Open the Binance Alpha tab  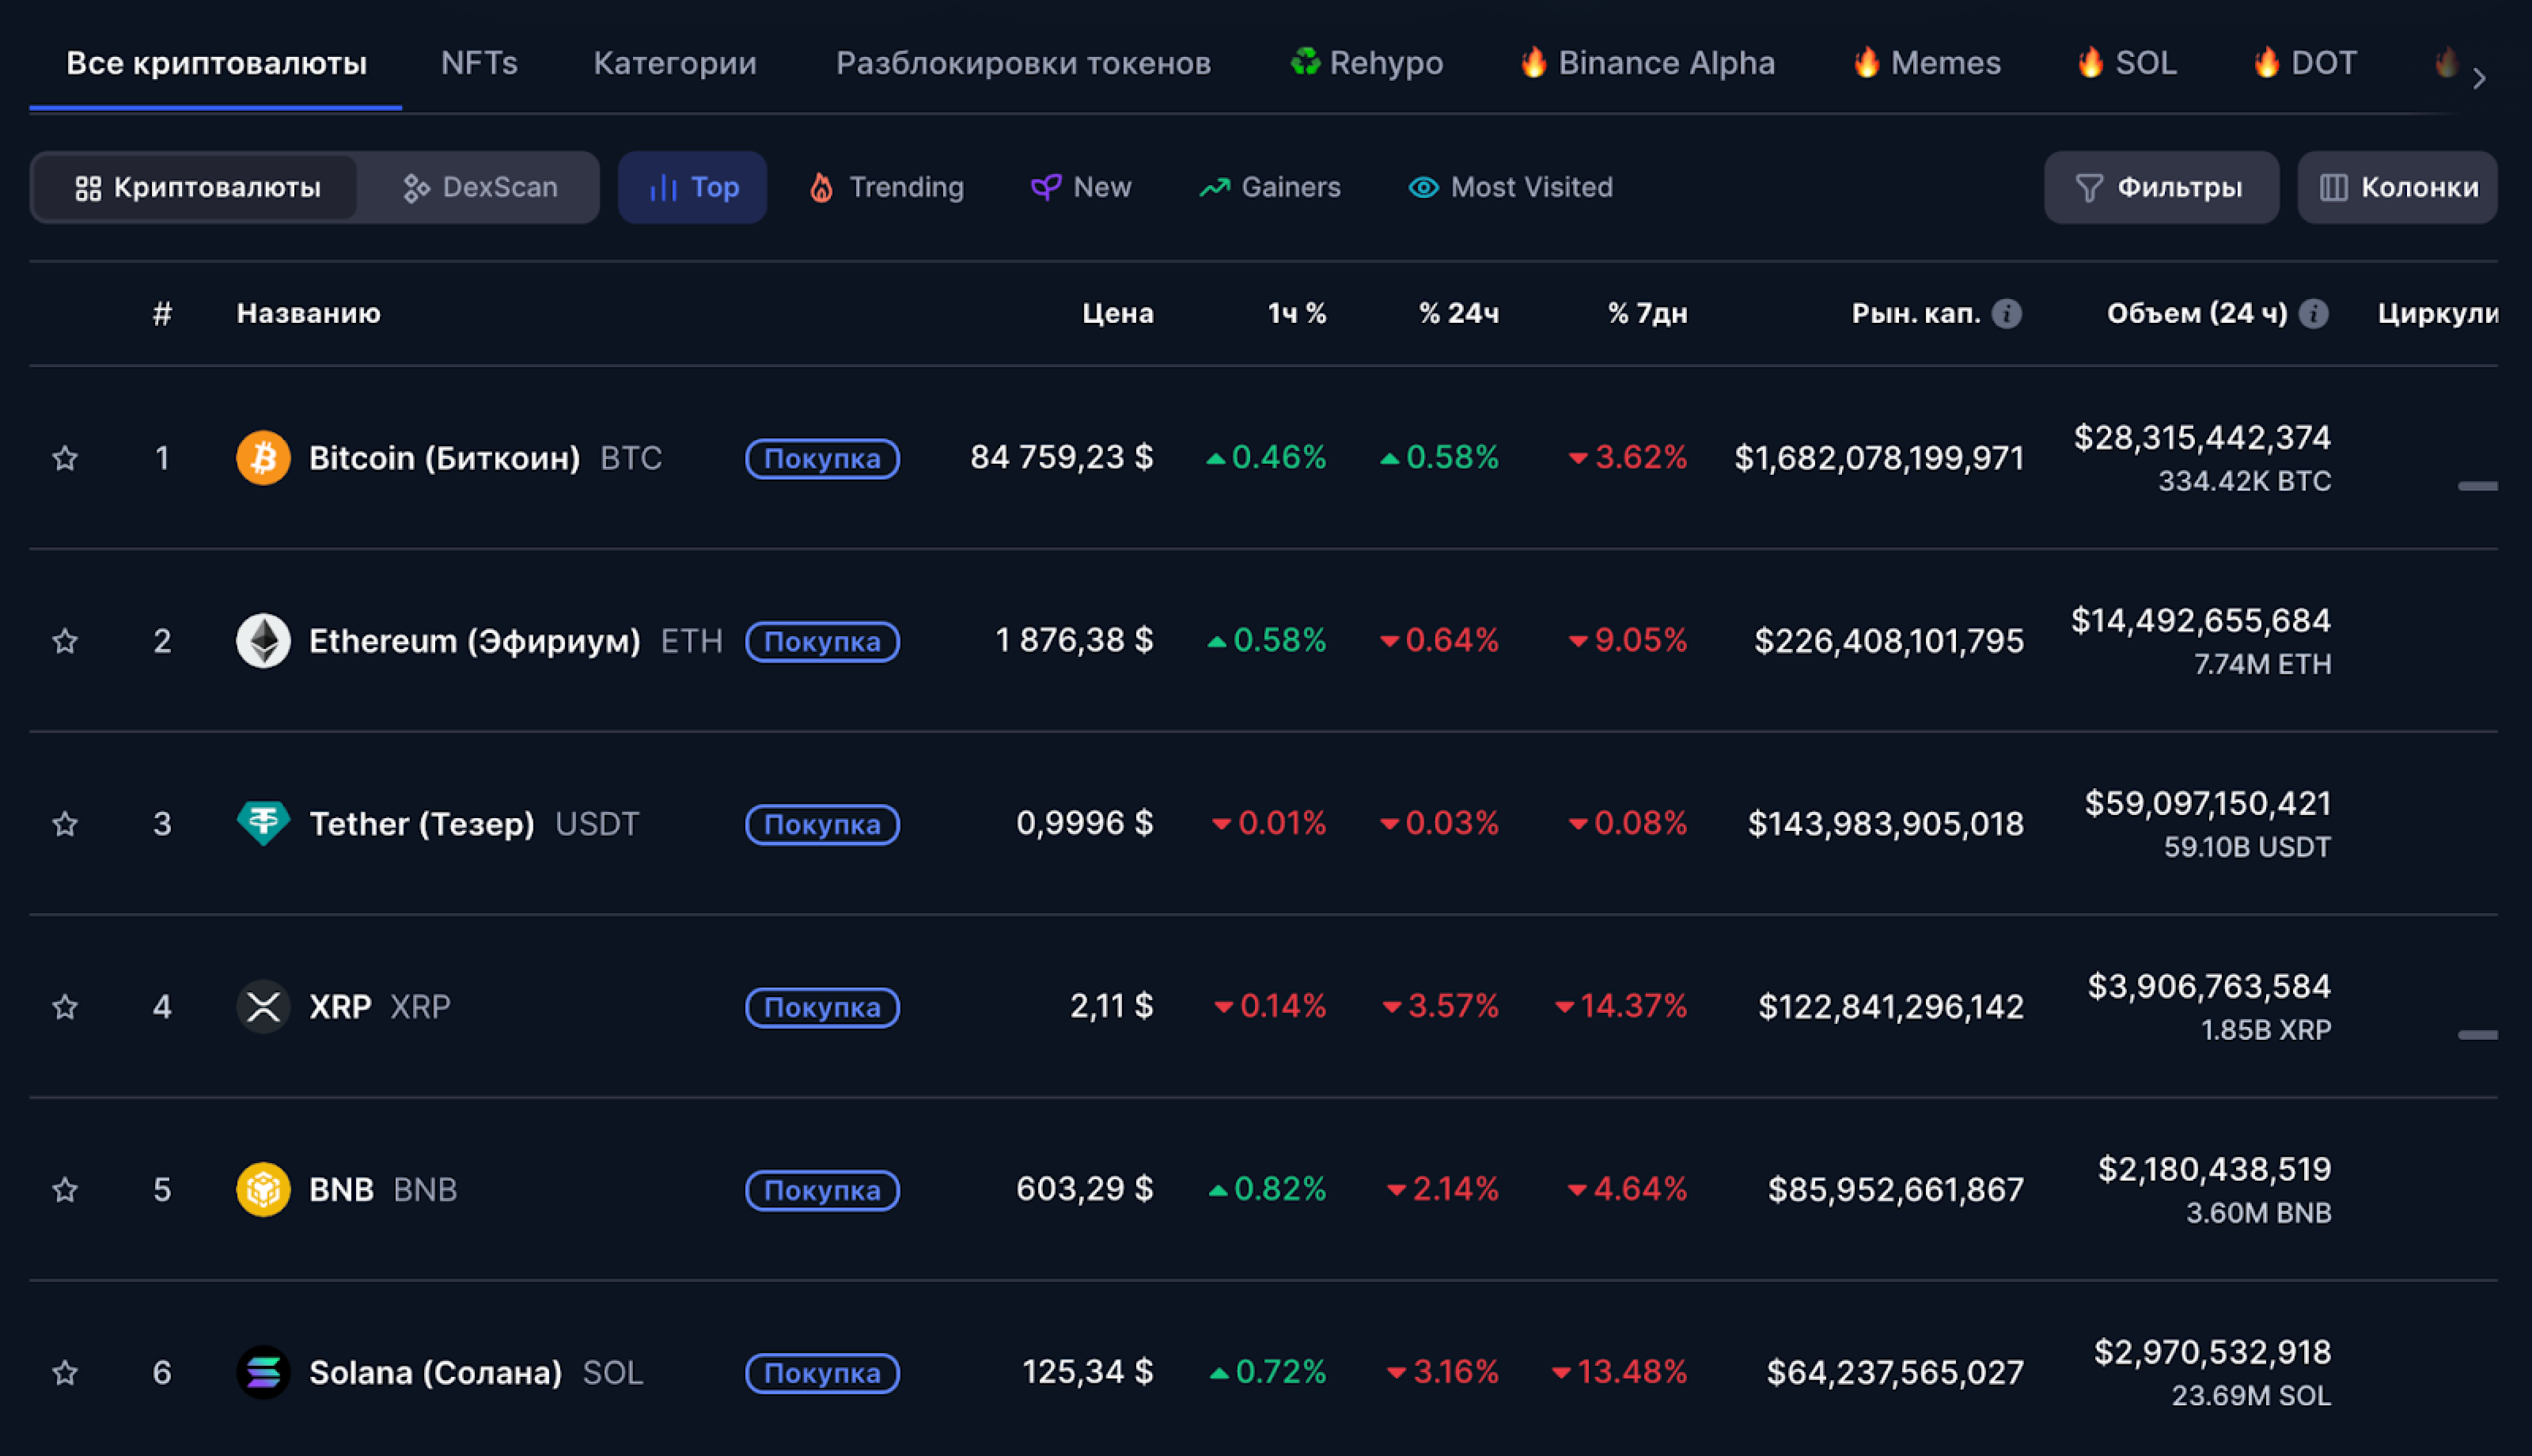(1646, 64)
